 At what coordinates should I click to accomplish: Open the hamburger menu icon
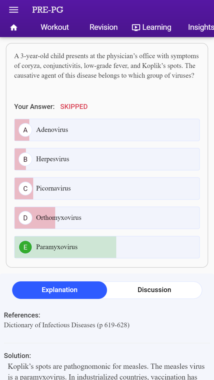[14, 10]
